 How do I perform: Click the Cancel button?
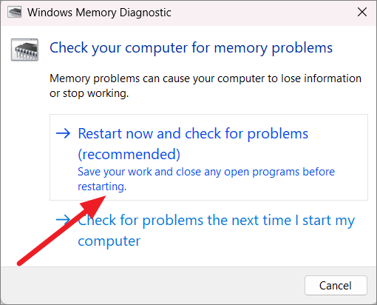coord(336,286)
